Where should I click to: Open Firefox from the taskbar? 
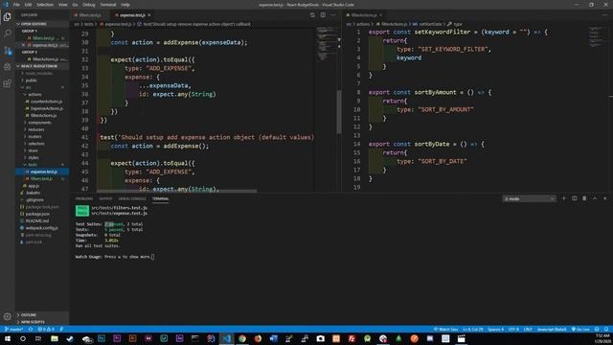click(x=258, y=338)
